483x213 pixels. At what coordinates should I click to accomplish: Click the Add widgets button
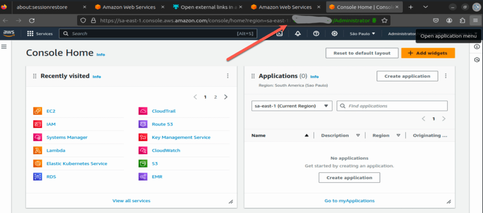click(x=428, y=53)
